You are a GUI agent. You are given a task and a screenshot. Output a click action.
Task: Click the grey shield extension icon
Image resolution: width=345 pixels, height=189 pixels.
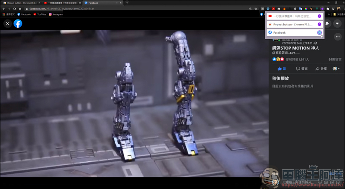295,9
